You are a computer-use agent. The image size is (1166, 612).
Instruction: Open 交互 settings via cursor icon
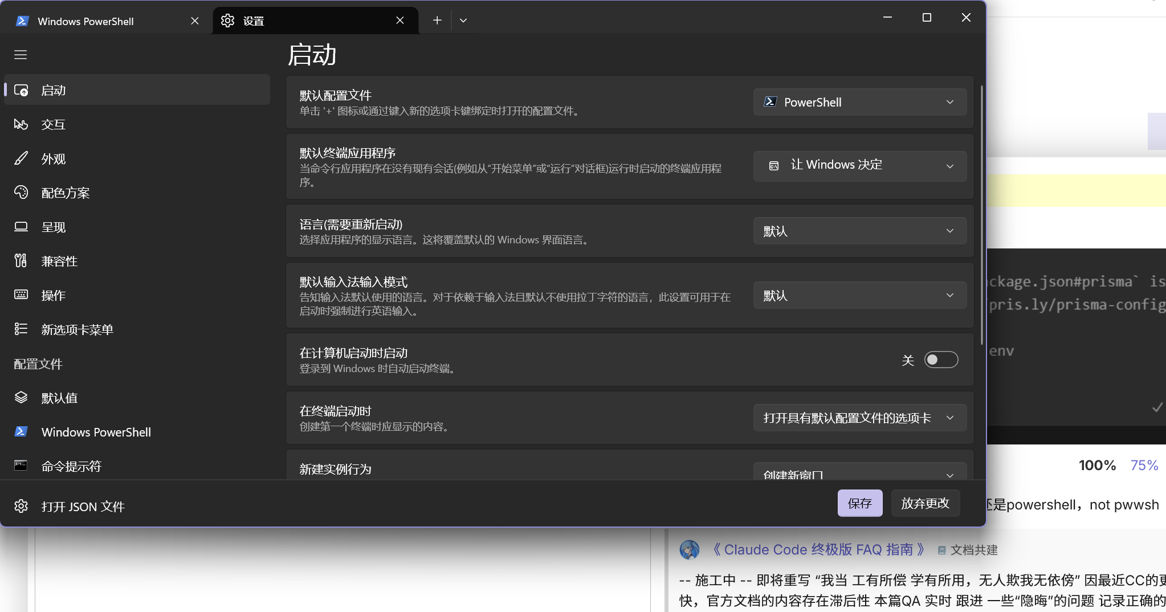[21, 124]
